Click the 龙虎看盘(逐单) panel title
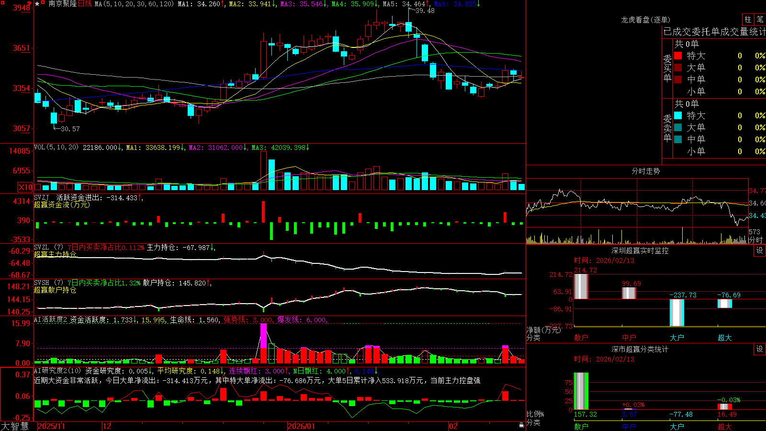Viewport: 766px width, 431px height. (646, 20)
